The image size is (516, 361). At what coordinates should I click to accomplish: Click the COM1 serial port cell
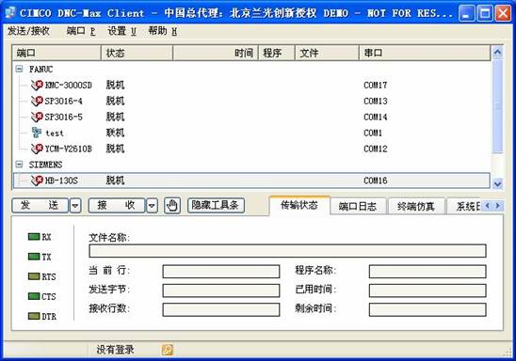click(373, 133)
